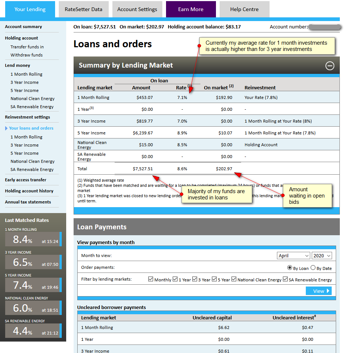
Task: Open 5 Year Income under Your loans and orders
Action: 24,153
